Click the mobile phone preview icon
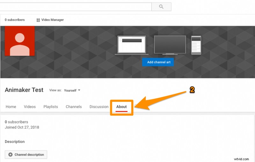Viewport: 255px width, 162px height. tap(196, 45)
